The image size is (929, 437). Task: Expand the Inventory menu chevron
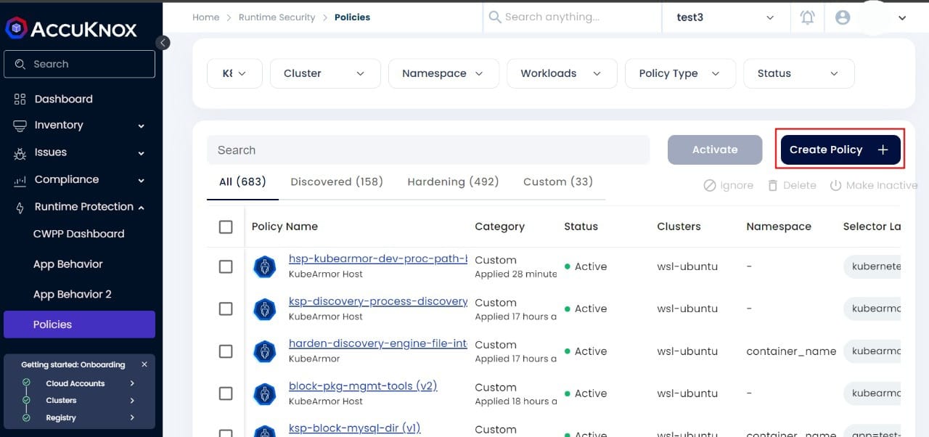pos(142,126)
